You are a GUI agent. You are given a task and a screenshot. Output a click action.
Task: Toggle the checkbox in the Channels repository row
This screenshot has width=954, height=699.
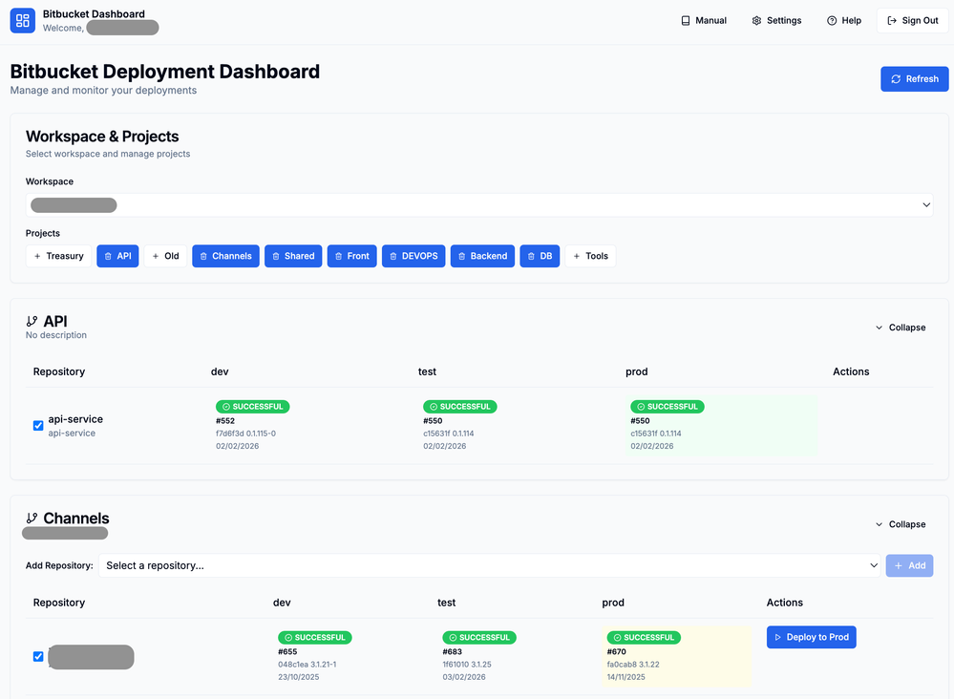38,656
